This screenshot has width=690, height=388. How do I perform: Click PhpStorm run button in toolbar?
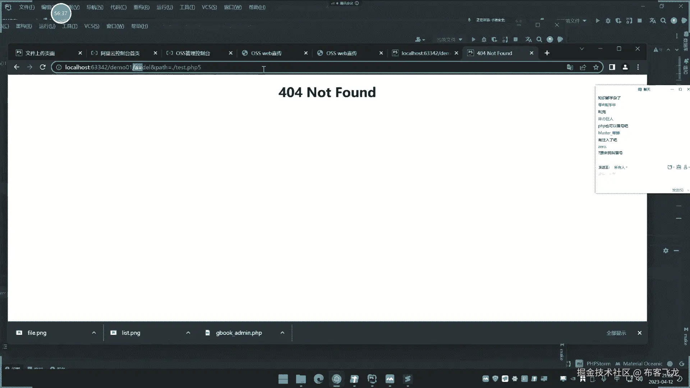click(597, 21)
